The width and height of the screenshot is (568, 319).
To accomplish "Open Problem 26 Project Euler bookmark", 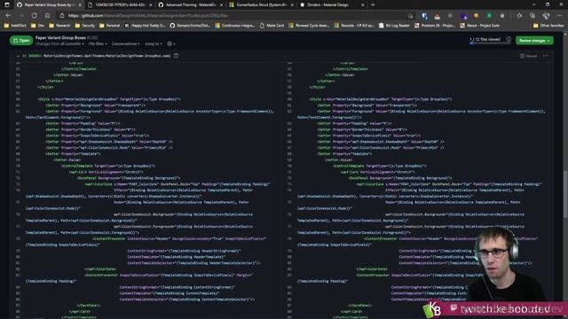I will pyautogui.click(x=435, y=26).
